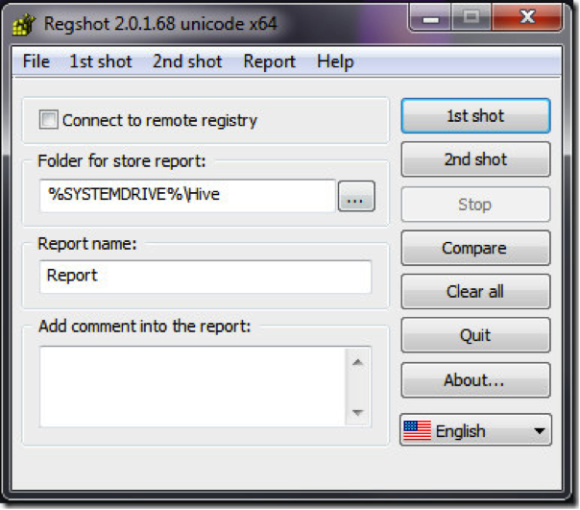Image resolution: width=580 pixels, height=510 pixels.
Task: Take the 2nd shot using the button
Action: point(475,159)
